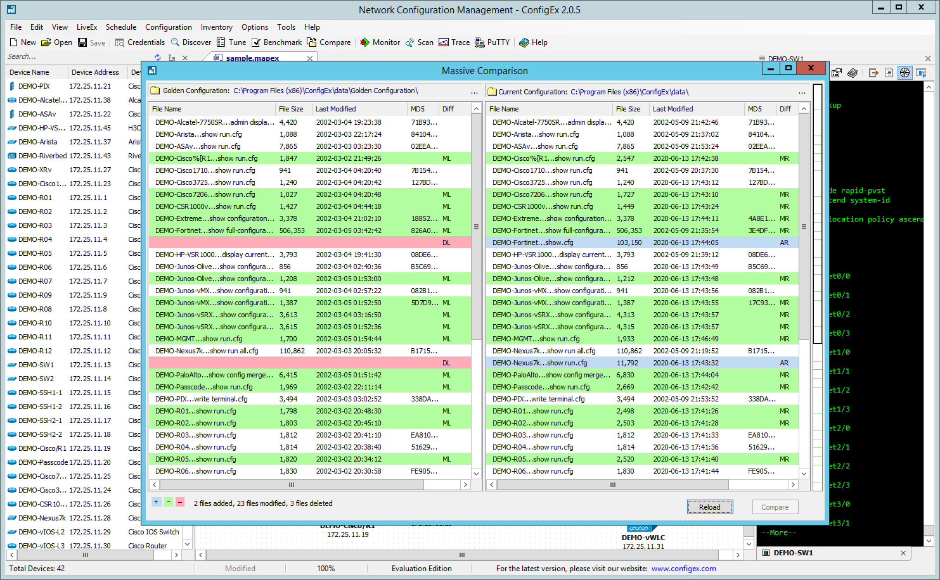This screenshot has width=940, height=580.
Task: Select DEMO-Fortinet...show.cfg row in right list
Action: point(642,243)
